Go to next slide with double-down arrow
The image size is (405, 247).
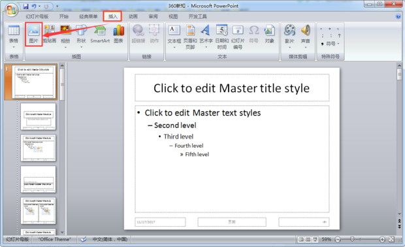tap(399, 227)
